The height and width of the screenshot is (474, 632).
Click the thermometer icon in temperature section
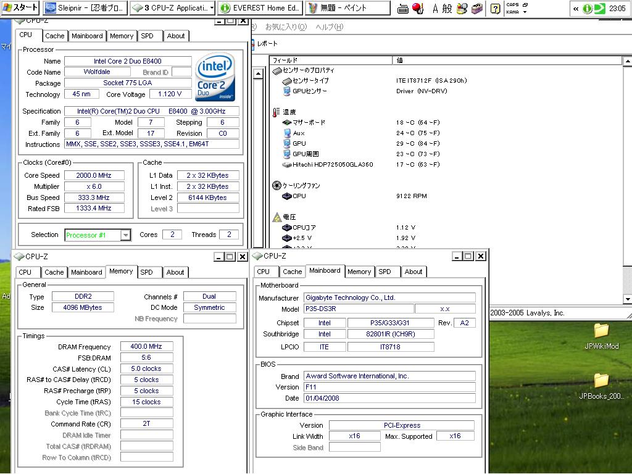point(276,112)
